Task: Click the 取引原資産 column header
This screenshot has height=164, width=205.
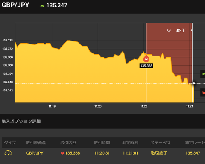Action: 36,143
